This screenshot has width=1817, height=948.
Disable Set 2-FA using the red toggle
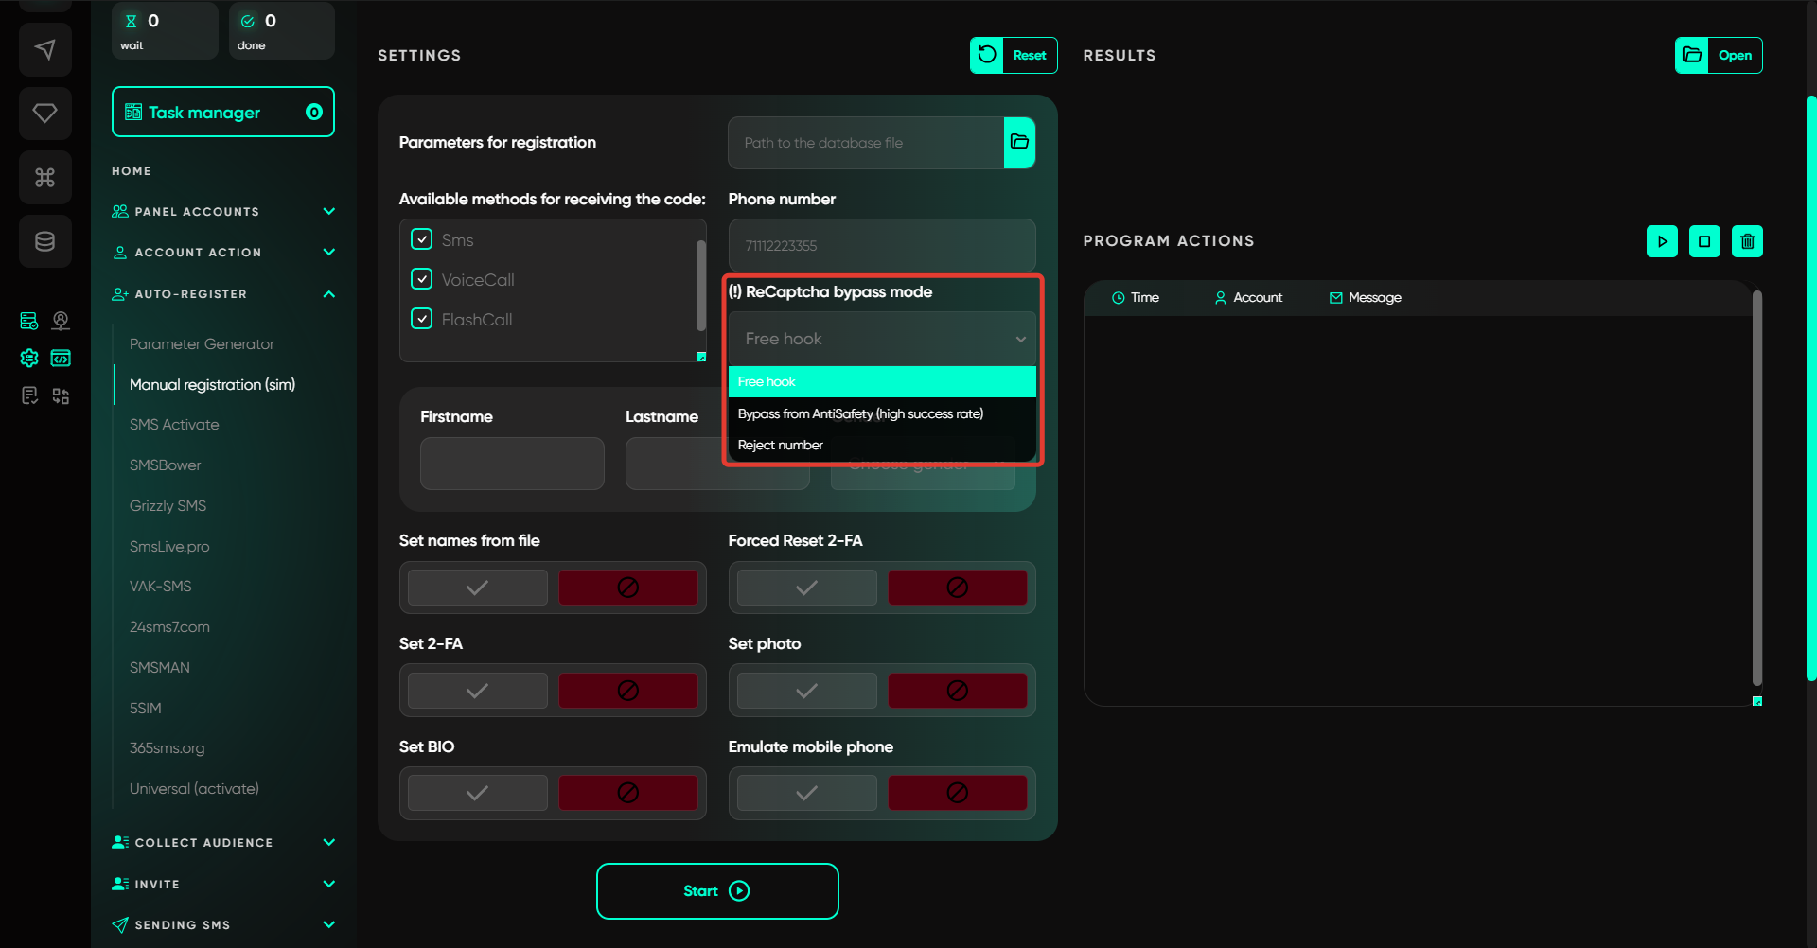click(x=627, y=691)
